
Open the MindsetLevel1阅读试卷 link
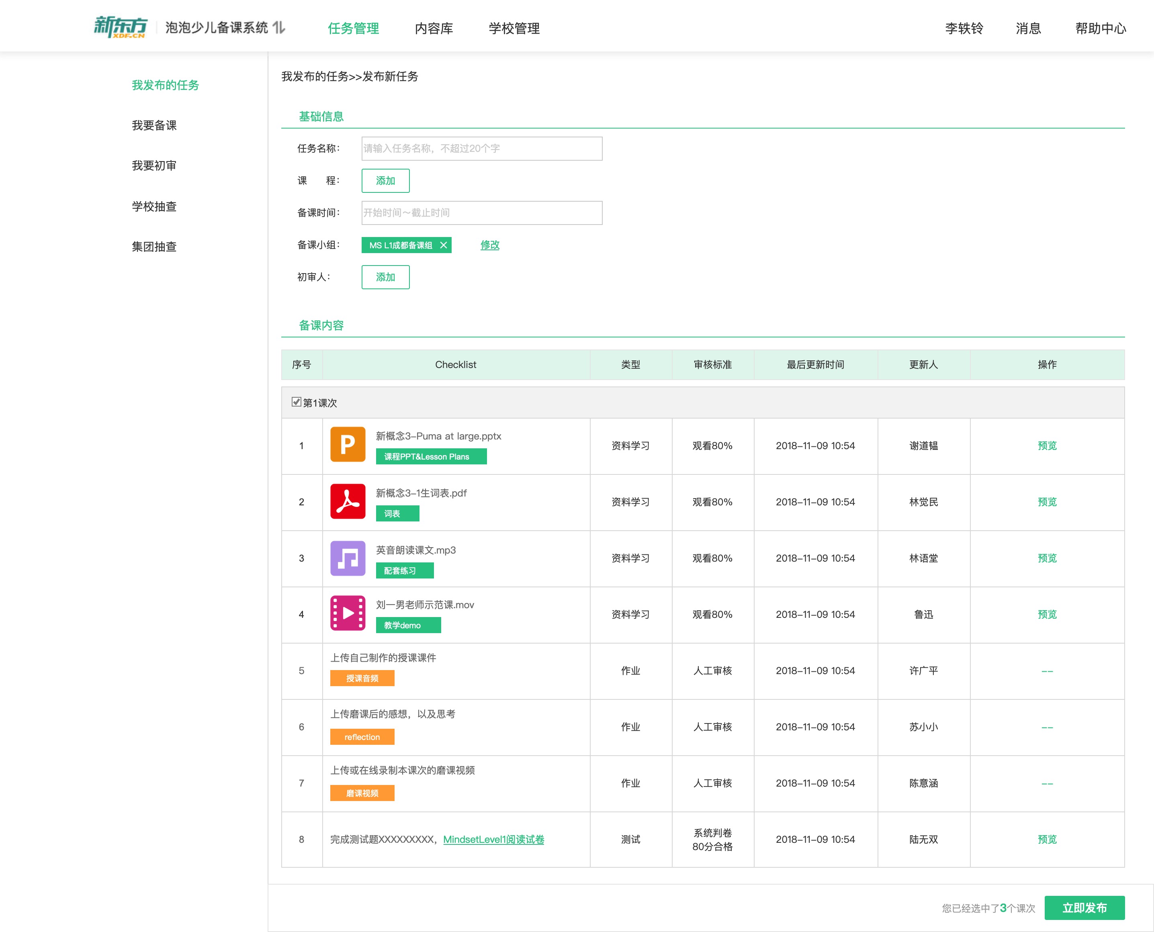point(493,839)
